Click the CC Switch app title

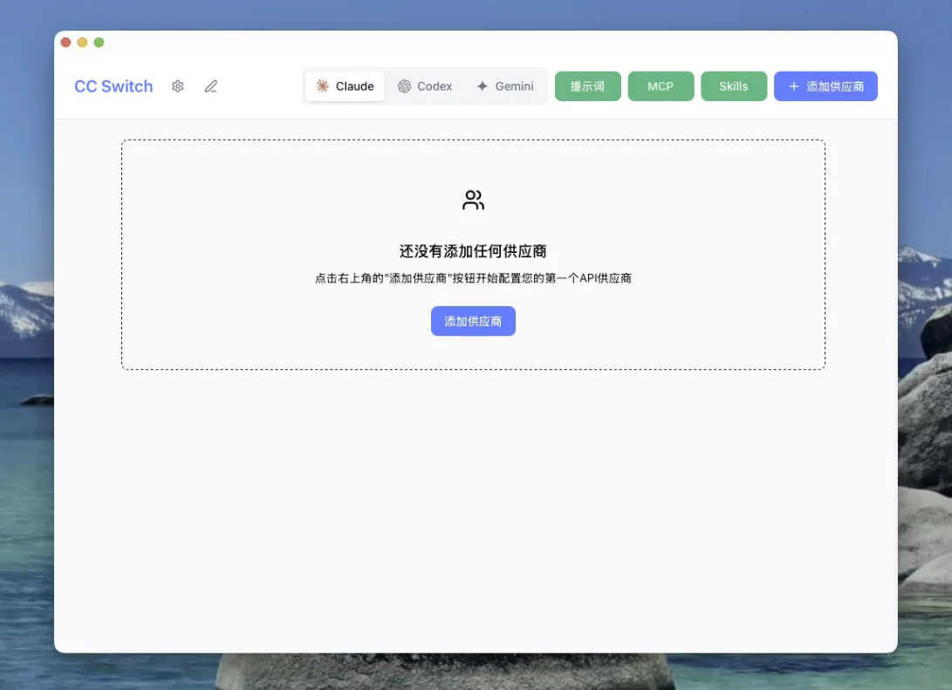click(113, 85)
